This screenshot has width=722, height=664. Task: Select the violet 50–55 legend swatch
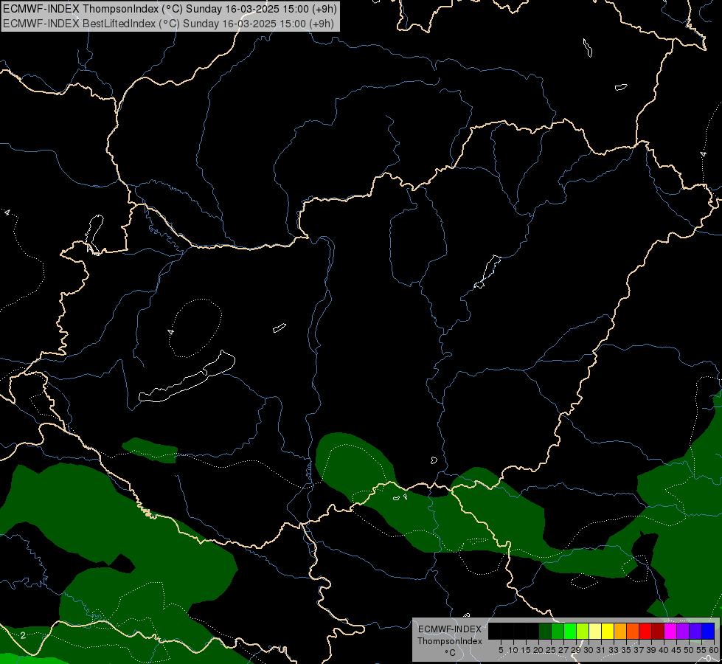695,631
